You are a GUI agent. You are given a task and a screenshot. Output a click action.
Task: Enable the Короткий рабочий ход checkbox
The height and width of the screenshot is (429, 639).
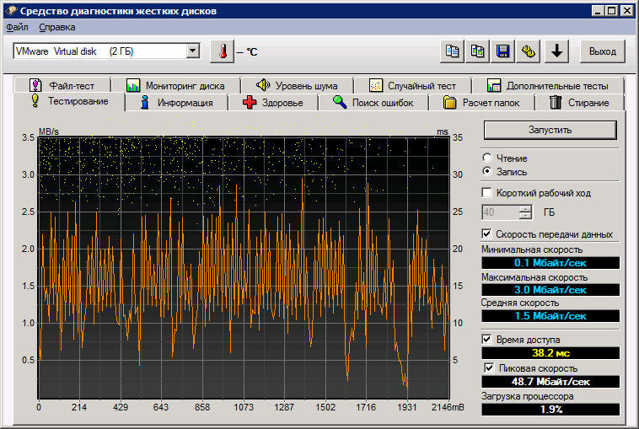[487, 193]
